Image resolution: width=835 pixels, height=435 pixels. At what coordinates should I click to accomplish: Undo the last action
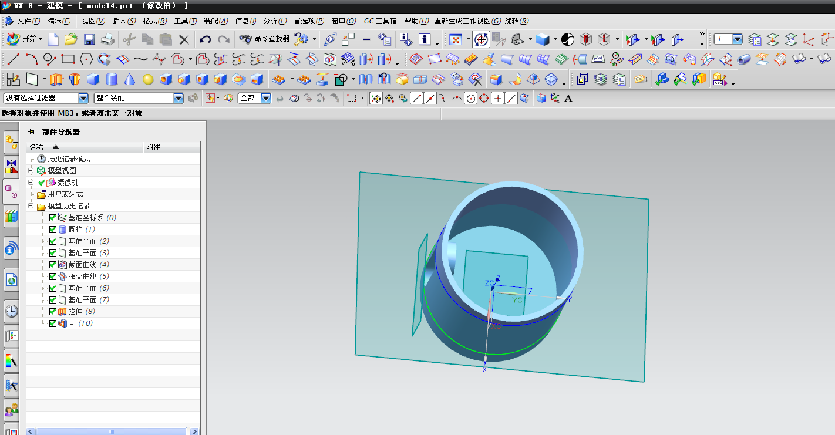click(x=205, y=39)
